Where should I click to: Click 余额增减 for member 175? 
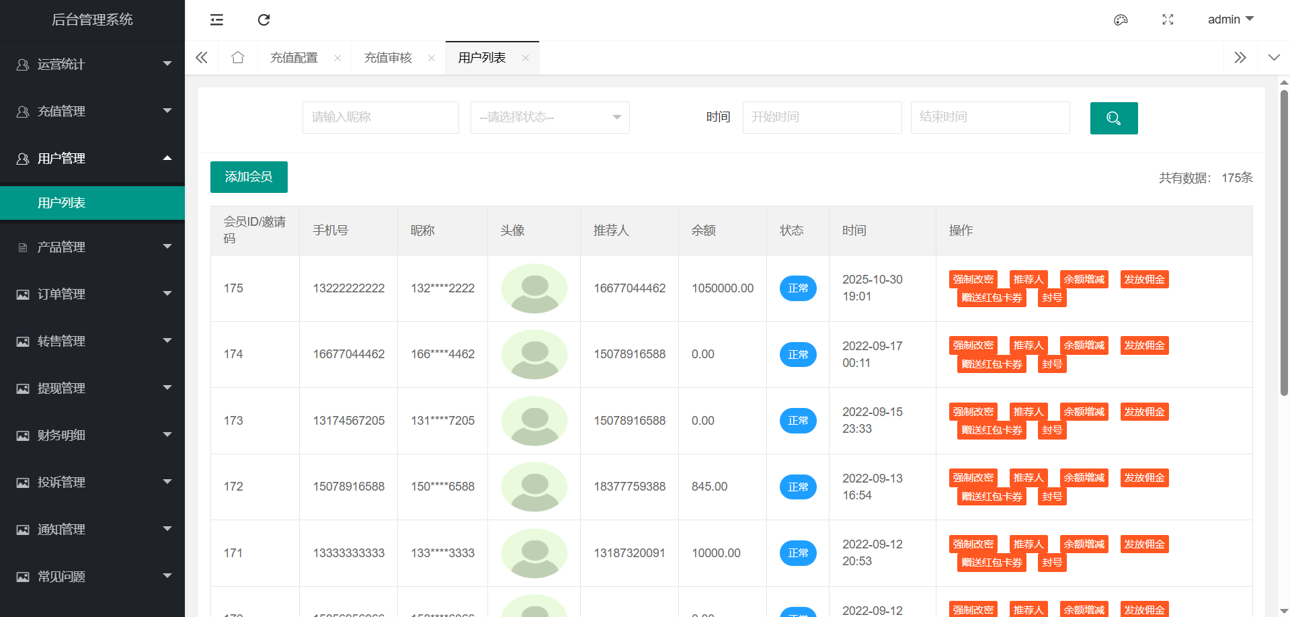point(1084,280)
